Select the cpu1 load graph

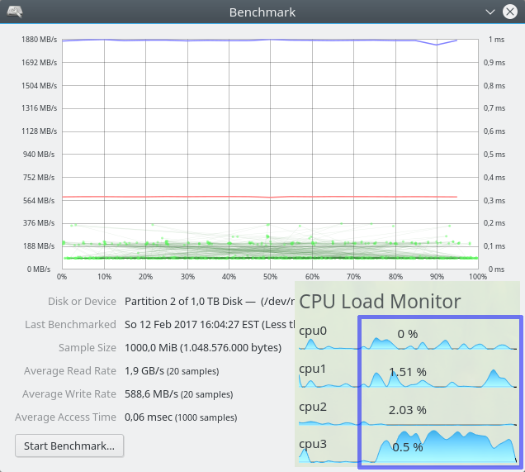pyautogui.click(x=408, y=377)
